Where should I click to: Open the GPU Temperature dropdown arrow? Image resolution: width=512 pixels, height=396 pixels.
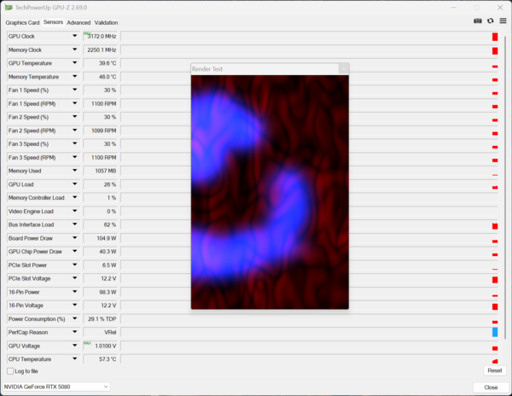(x=75, y=63)
